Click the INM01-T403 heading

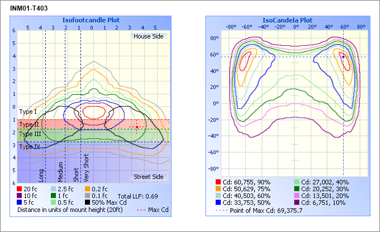coord(28,7)
